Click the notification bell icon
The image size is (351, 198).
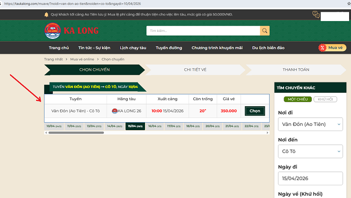(46, 15)
